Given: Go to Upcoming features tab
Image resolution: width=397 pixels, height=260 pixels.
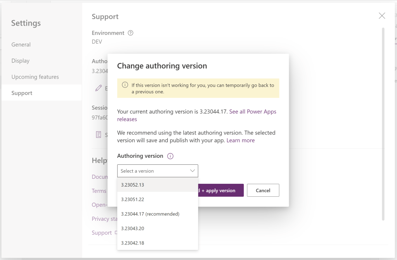Looking at the screenshot, I should 35,77.
